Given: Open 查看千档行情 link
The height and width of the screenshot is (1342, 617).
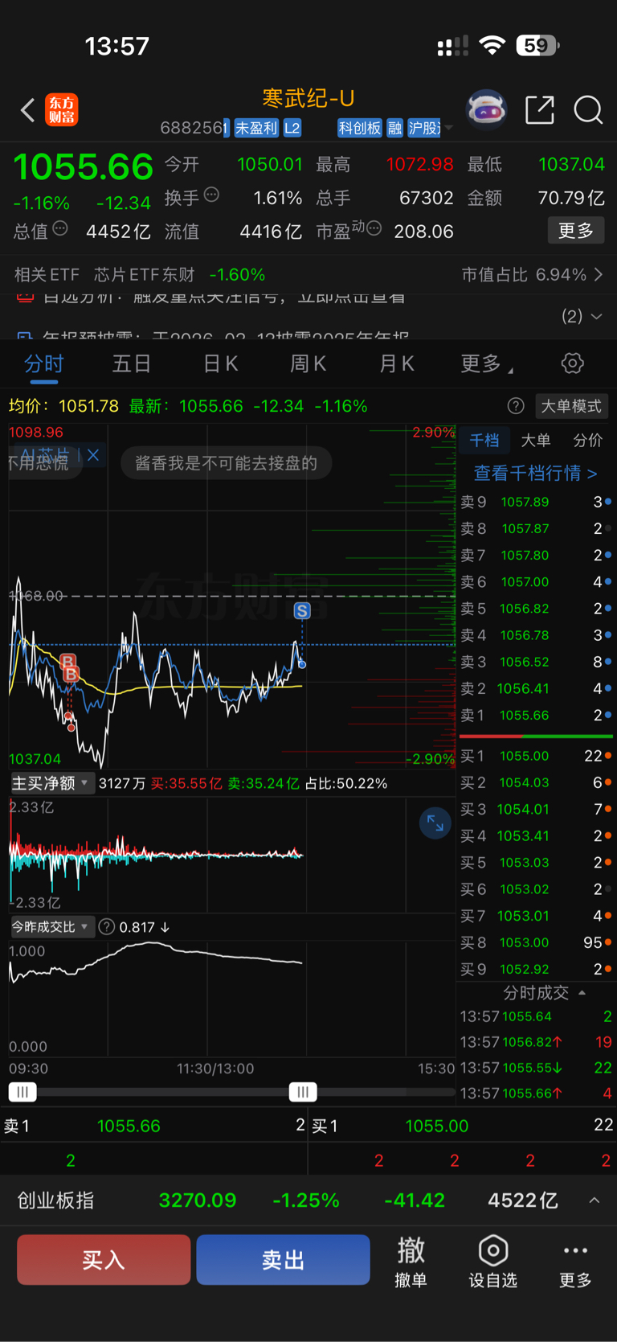Looking at the screenshot, I should (x=535, y=473).
